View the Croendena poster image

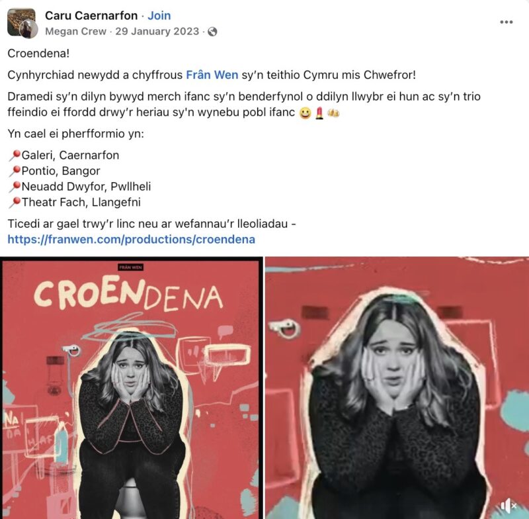pyautogui.click(x=131, y=388)
